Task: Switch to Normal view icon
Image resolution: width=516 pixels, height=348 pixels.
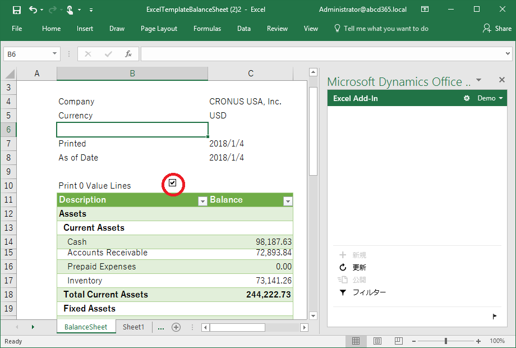Action: (356, 341)
